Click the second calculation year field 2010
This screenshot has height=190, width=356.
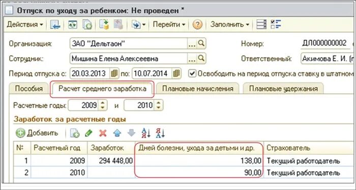[139, 105]
